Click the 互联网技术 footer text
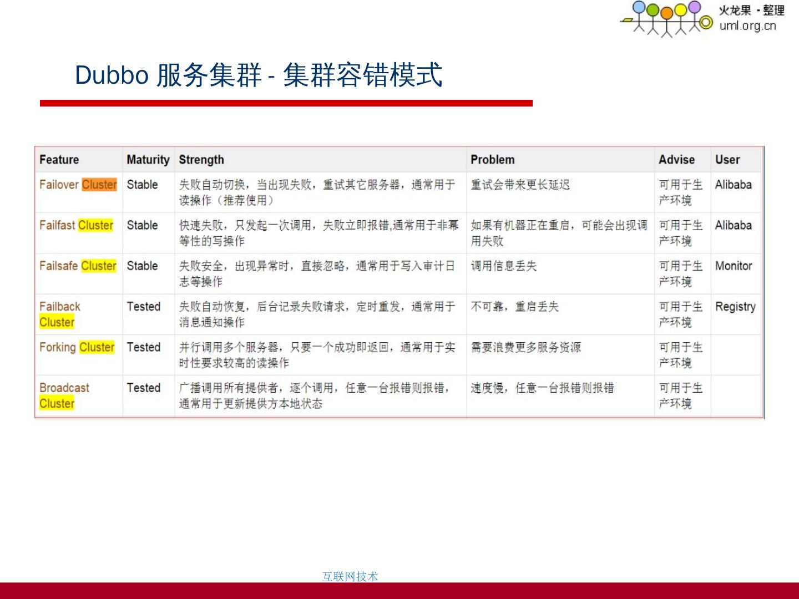The image size is (799, 599). tap(350, 576)
